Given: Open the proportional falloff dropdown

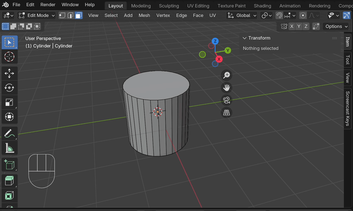Looking at the screenshot, I should coord(314,15).
